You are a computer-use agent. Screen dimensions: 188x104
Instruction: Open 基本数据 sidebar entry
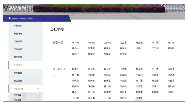click(x=18, y=73)
